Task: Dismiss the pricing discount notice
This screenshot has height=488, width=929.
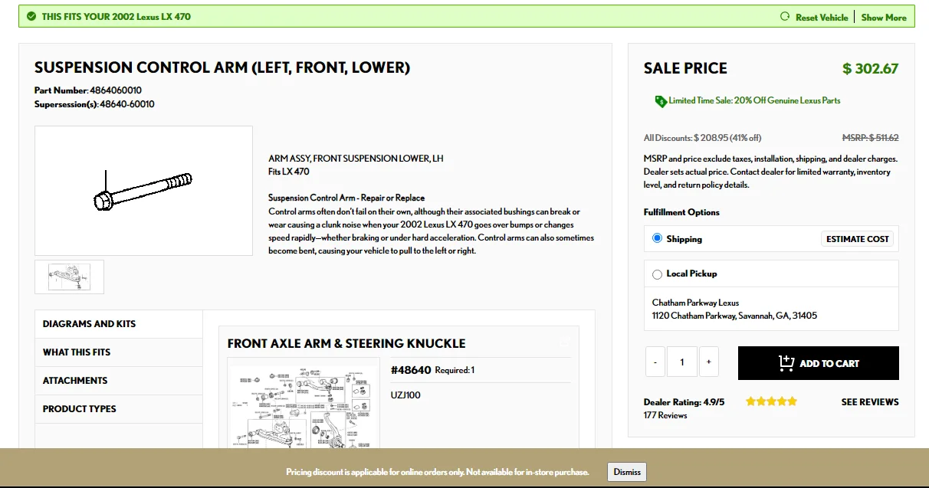Action: pyautogui.click(x=626, y=472)
